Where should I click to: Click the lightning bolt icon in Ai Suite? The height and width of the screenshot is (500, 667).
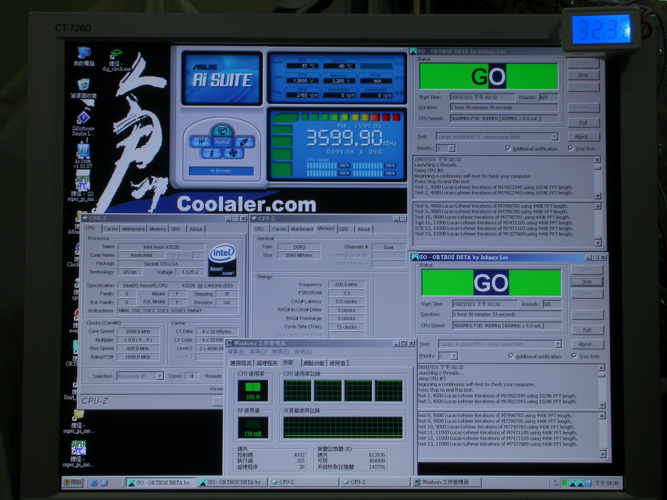coord(212,153)
